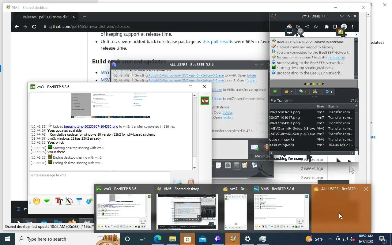
Task: Click the send file envelope icon in ALL USERS chat
Action: pos(255,147)
